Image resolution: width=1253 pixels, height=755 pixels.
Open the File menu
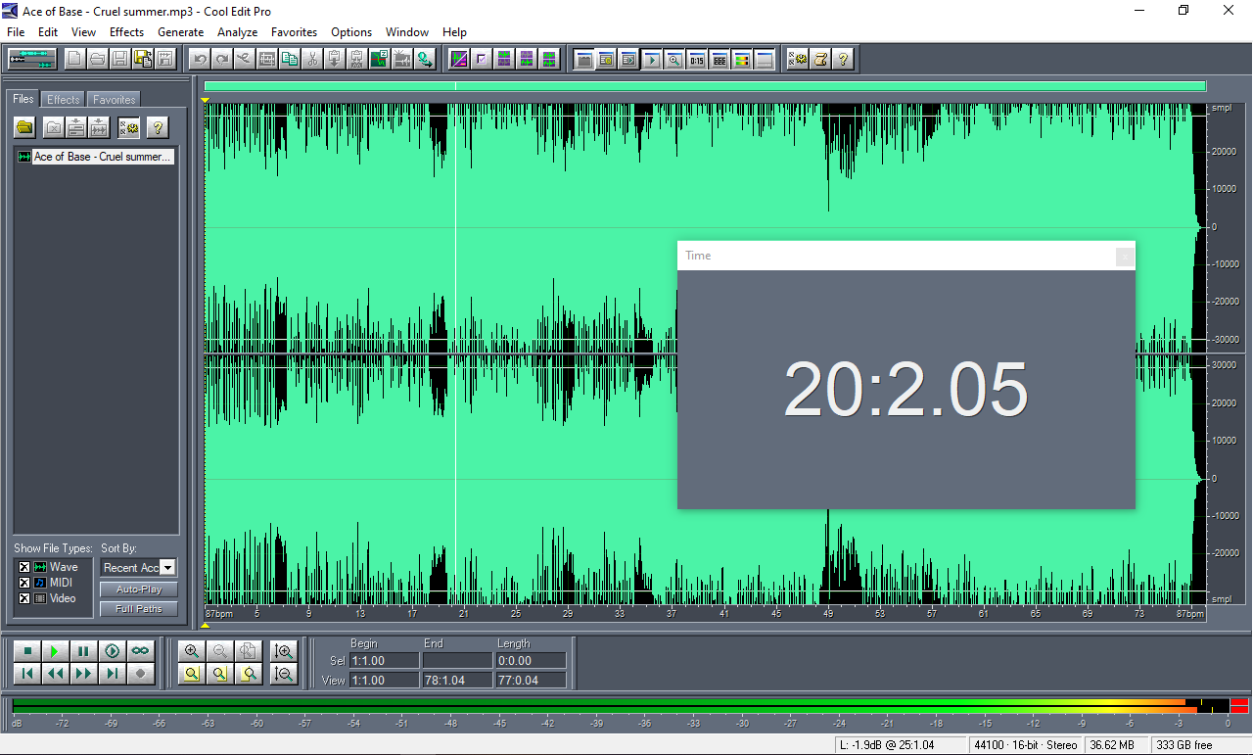pos(16,32)
